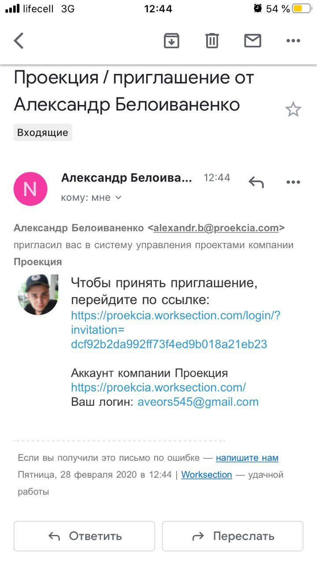Delete the email with the trash icon
Screen dimensions: 317x565
click(x=212, y=41)
